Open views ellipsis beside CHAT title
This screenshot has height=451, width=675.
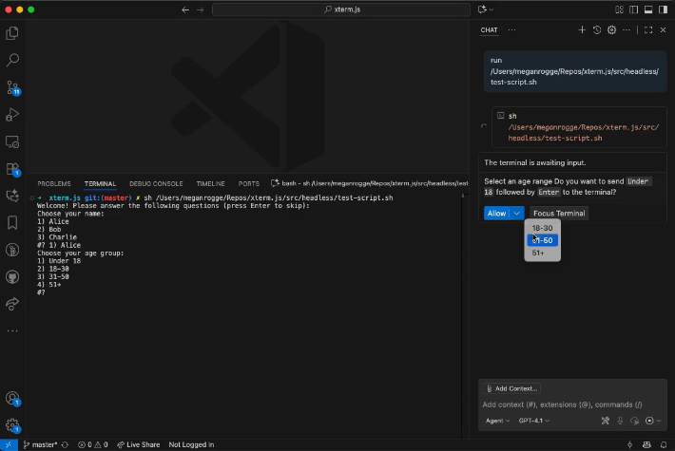coord(511,29)
